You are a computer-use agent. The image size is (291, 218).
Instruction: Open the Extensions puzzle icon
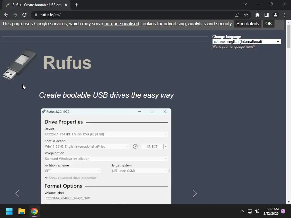(257, 15)
